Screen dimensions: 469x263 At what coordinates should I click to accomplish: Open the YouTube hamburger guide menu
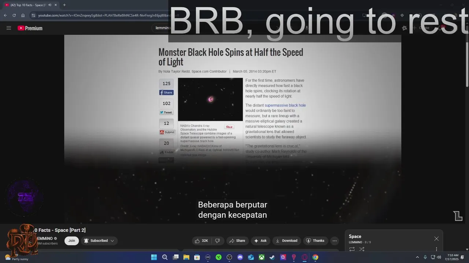[9, 28]
